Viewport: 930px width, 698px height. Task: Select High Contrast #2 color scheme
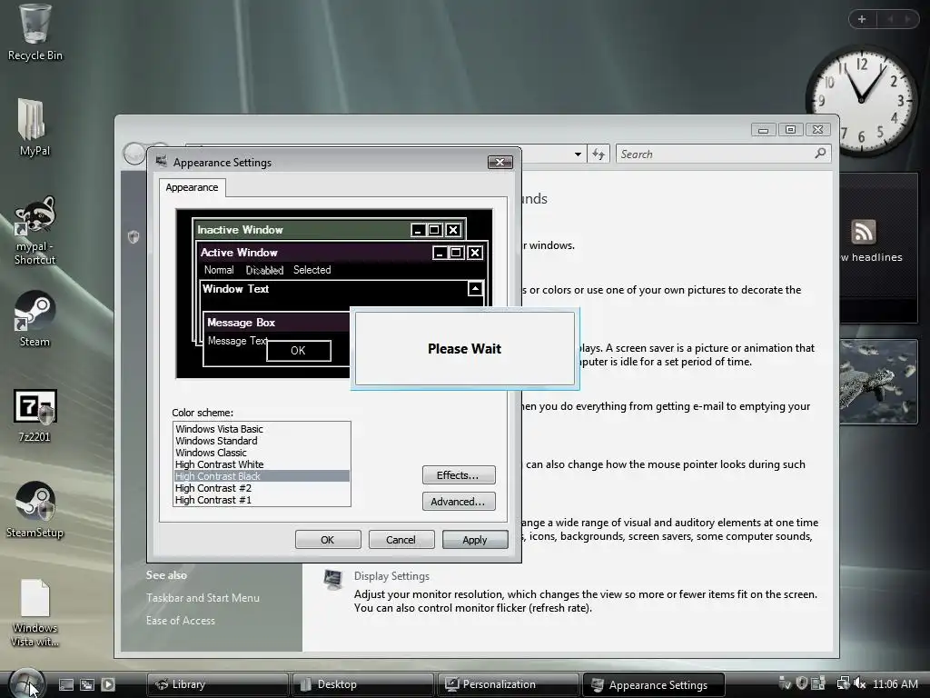pyautogui.click(x=262, y=488)
